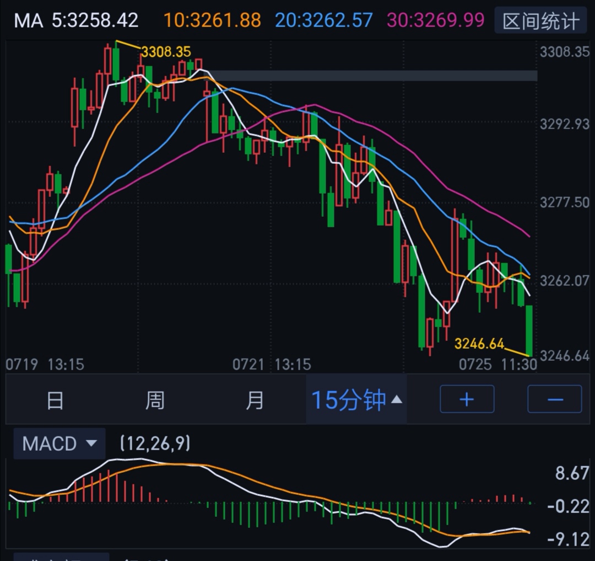This screenshot has height=561, width=595.
Task: Tap the MA 10:3261.88 value
Action: point(213,20)
